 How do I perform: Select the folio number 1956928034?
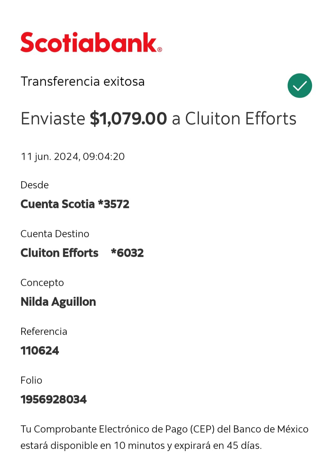(54, 400)
